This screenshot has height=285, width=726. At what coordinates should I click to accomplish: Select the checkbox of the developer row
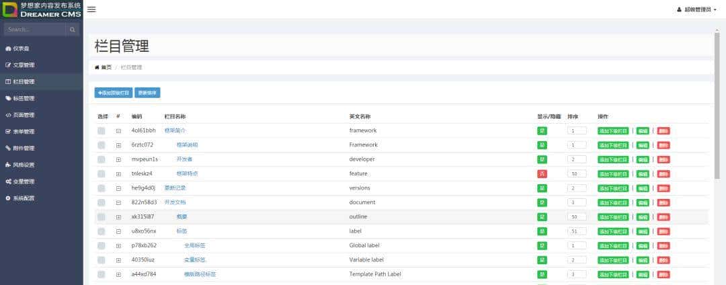pos(102,159)
